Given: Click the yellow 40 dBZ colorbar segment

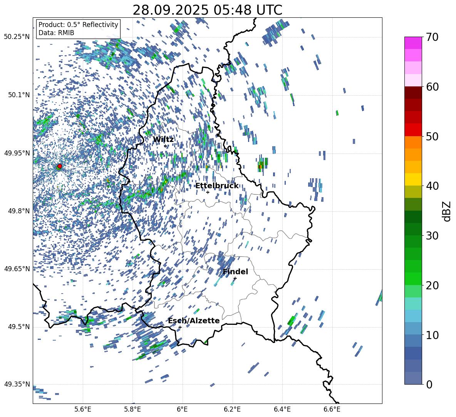Looking at the screenshot, I should [x=413, y=179].
